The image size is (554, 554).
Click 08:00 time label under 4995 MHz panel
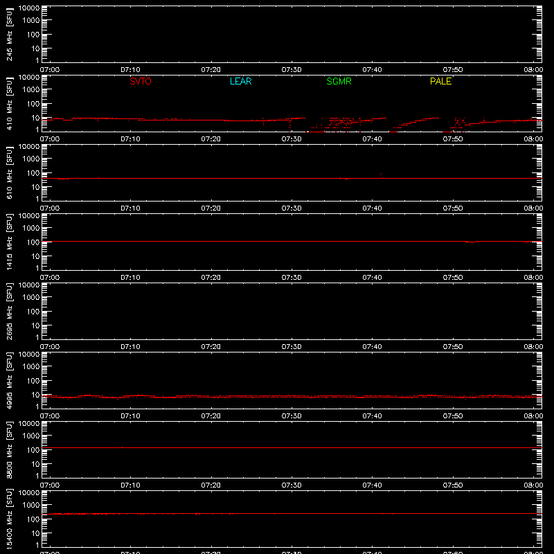[533, 416]
